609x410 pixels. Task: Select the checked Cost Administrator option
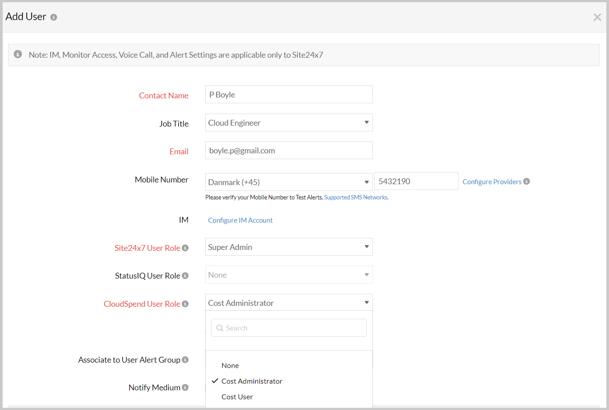click(252, 381)
